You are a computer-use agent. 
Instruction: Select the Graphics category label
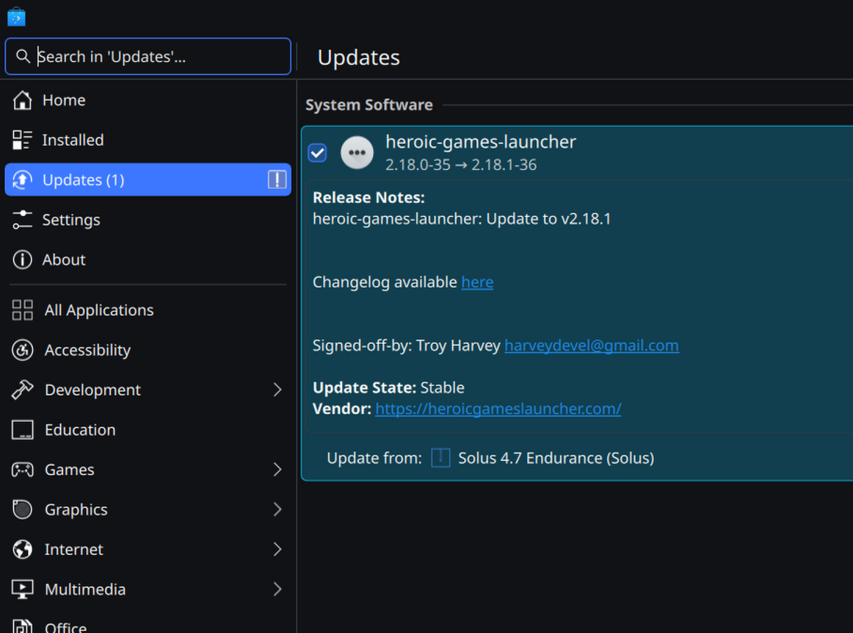coord(76,510)
